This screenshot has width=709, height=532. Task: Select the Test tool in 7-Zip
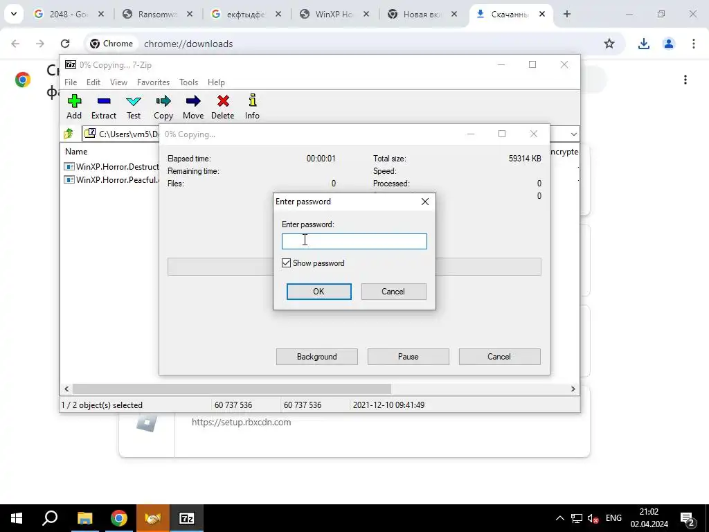click(134, 107)
